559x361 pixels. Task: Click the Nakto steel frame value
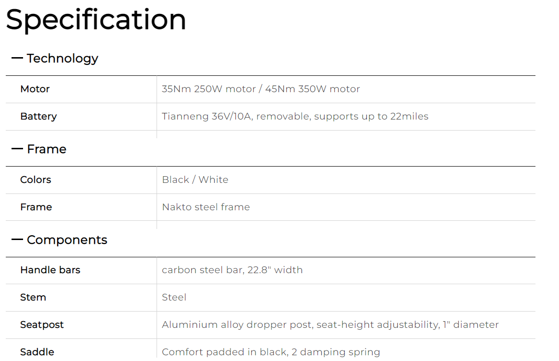pos(206,207)
